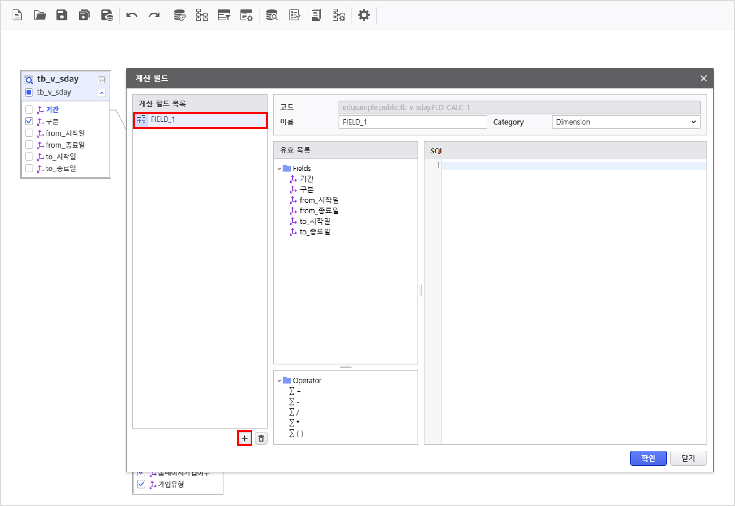This screenshot has height=506, width=735.
Task: Click the tb_v_sday table header options icon
Action: 102,80
